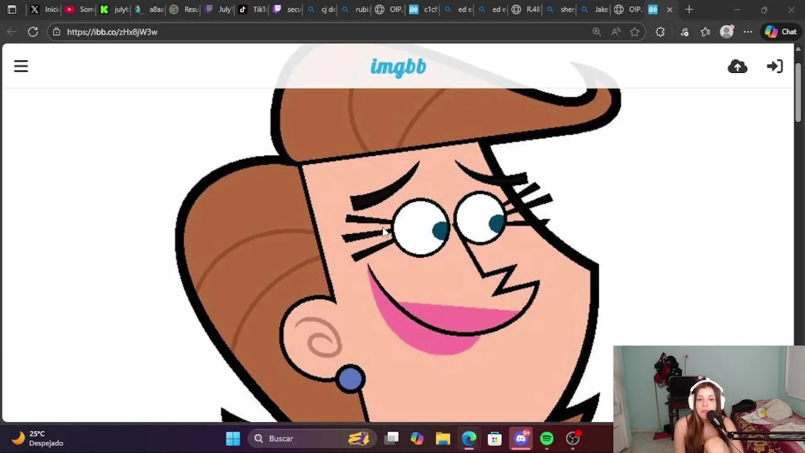Switch to the Kick 'julyt' tab
805x453 pixels.
click(114, 9)
